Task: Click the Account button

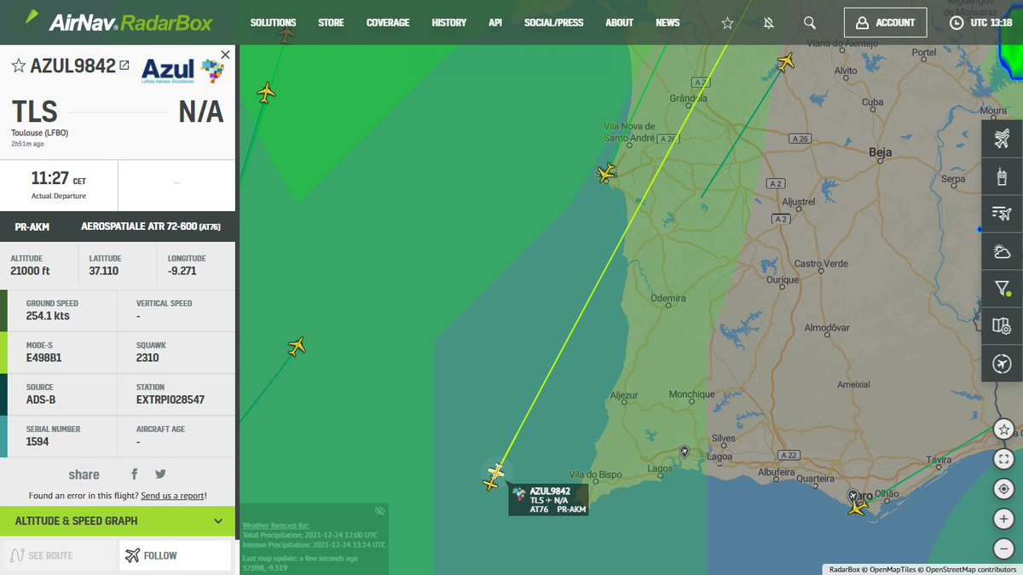Action: click(x=885, y=23)
